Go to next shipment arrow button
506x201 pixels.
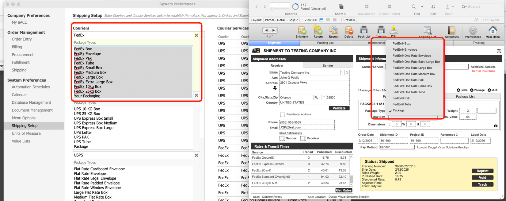click(274, 30)
